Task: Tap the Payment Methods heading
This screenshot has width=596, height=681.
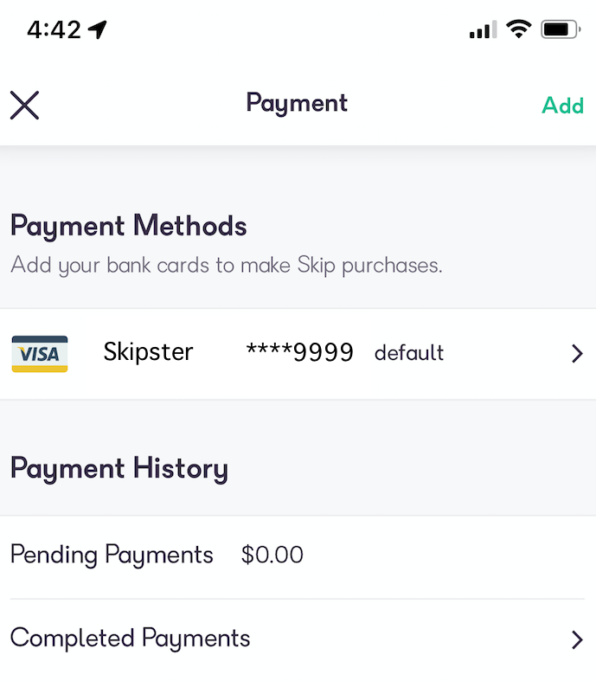Action: tap(129, 227)
